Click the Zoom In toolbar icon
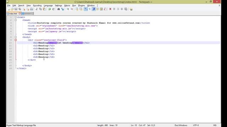The image size is (227, 127). pos(68,9)
